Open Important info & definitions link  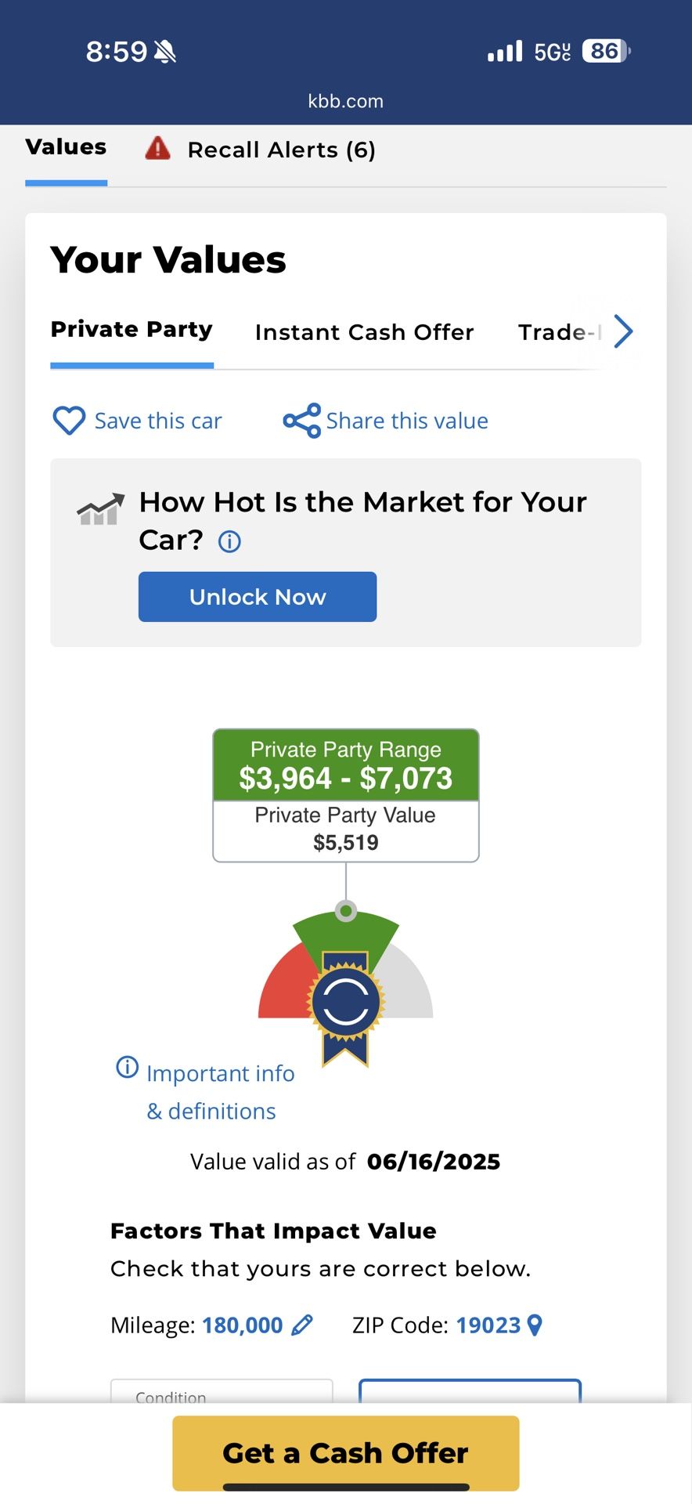pyautogui.click(x=220, y=1091)
